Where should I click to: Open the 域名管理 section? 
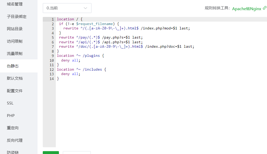tap(15, 4)
